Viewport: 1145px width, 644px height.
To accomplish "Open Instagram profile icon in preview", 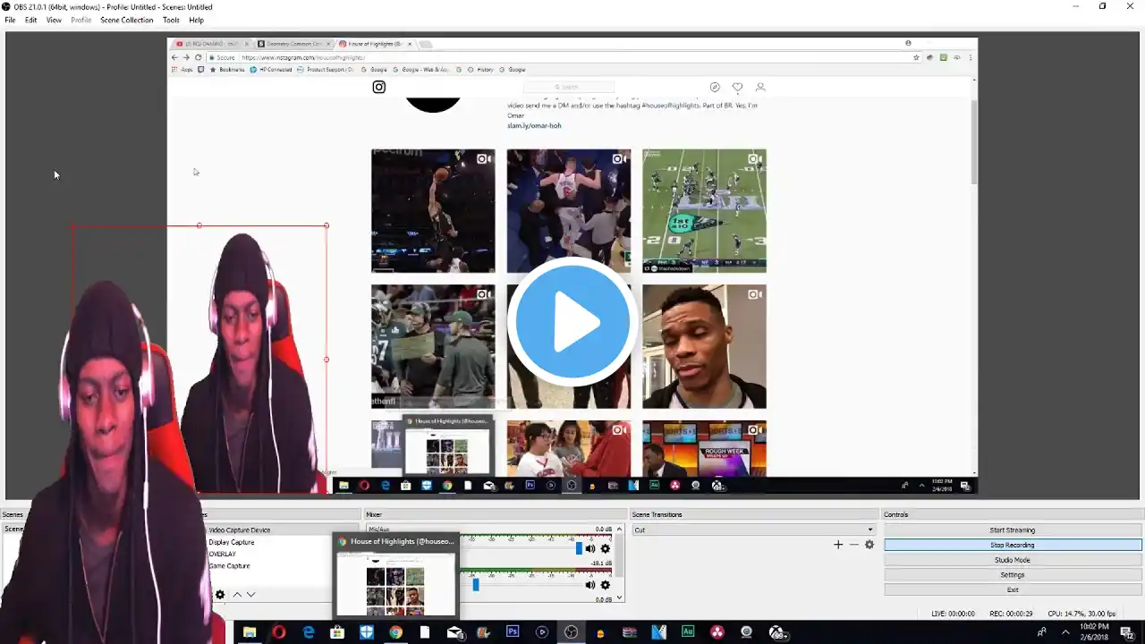I will pyautogui.click(x=760, y=87).
